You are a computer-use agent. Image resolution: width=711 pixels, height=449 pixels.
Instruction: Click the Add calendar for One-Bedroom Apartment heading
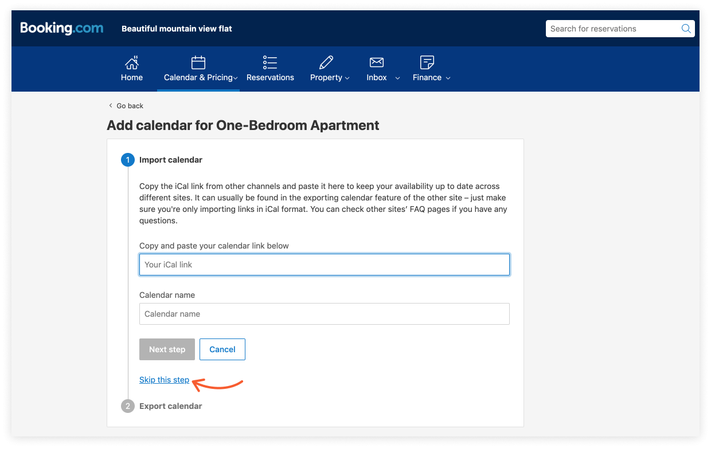[243, 125]
